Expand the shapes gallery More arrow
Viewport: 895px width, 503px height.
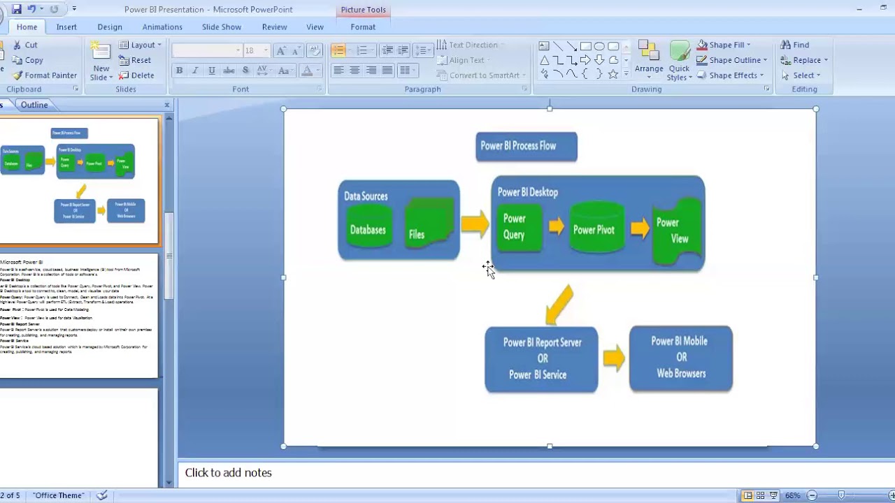click(x=626, y=73)
